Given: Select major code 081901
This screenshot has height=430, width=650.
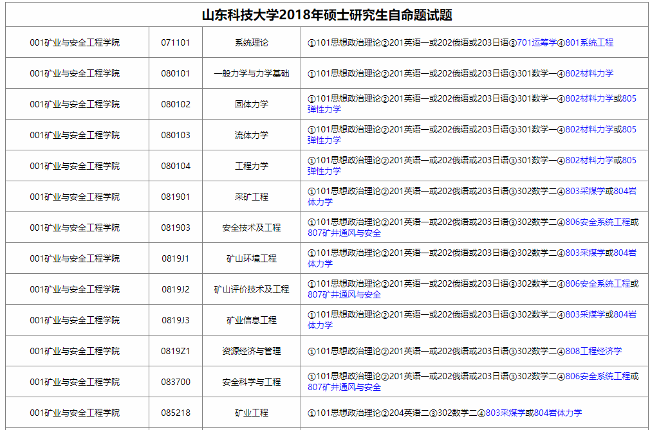Looking at the screenshot, I should coord(175,197).
